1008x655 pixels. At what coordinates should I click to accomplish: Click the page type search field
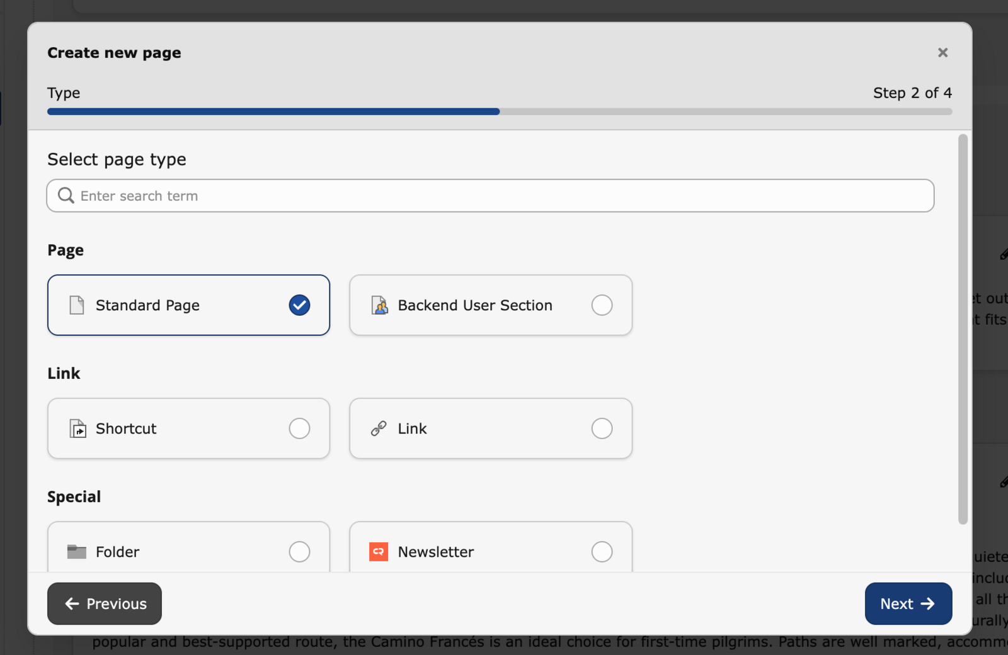click(498, 196)
